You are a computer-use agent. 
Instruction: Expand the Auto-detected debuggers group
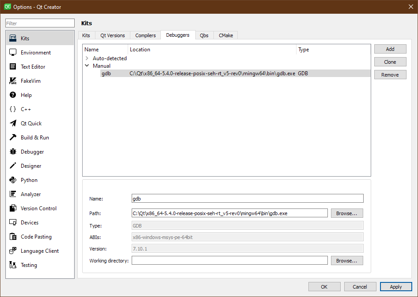click(87, 58)
